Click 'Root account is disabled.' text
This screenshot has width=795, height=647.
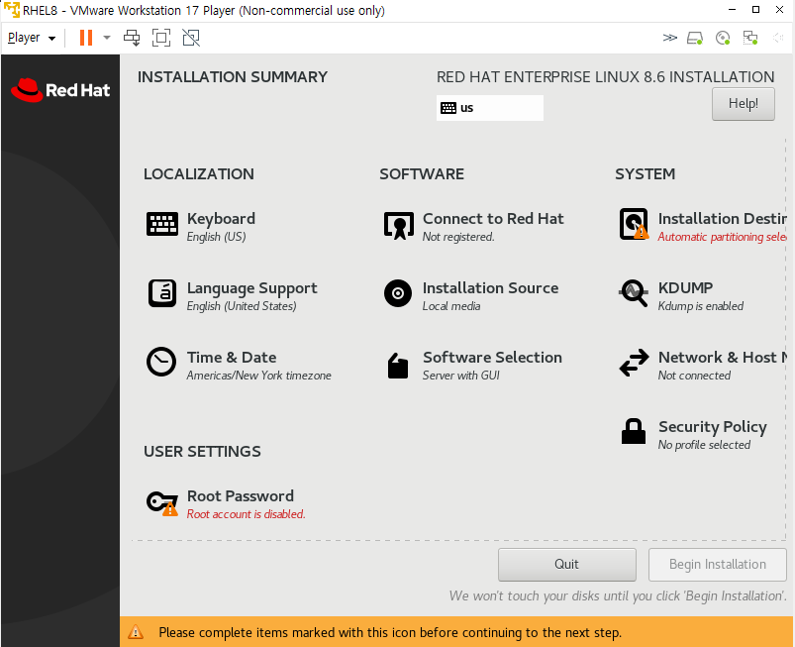(x=246, y=514)
